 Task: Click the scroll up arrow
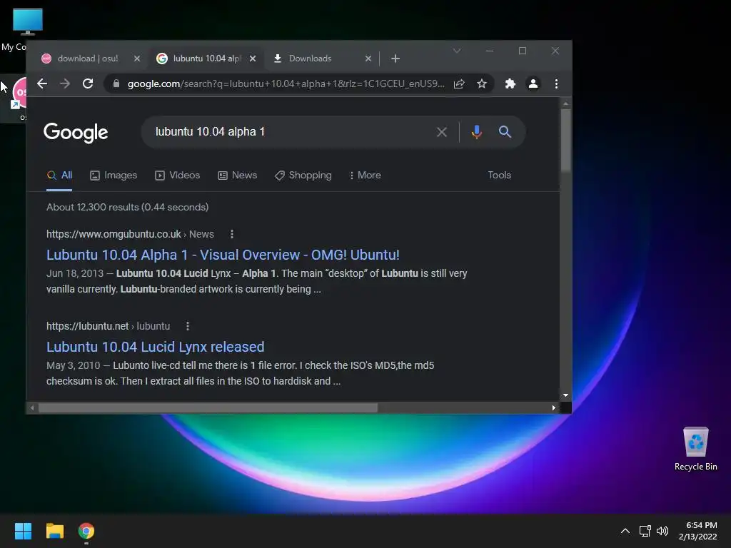(565, 103)
